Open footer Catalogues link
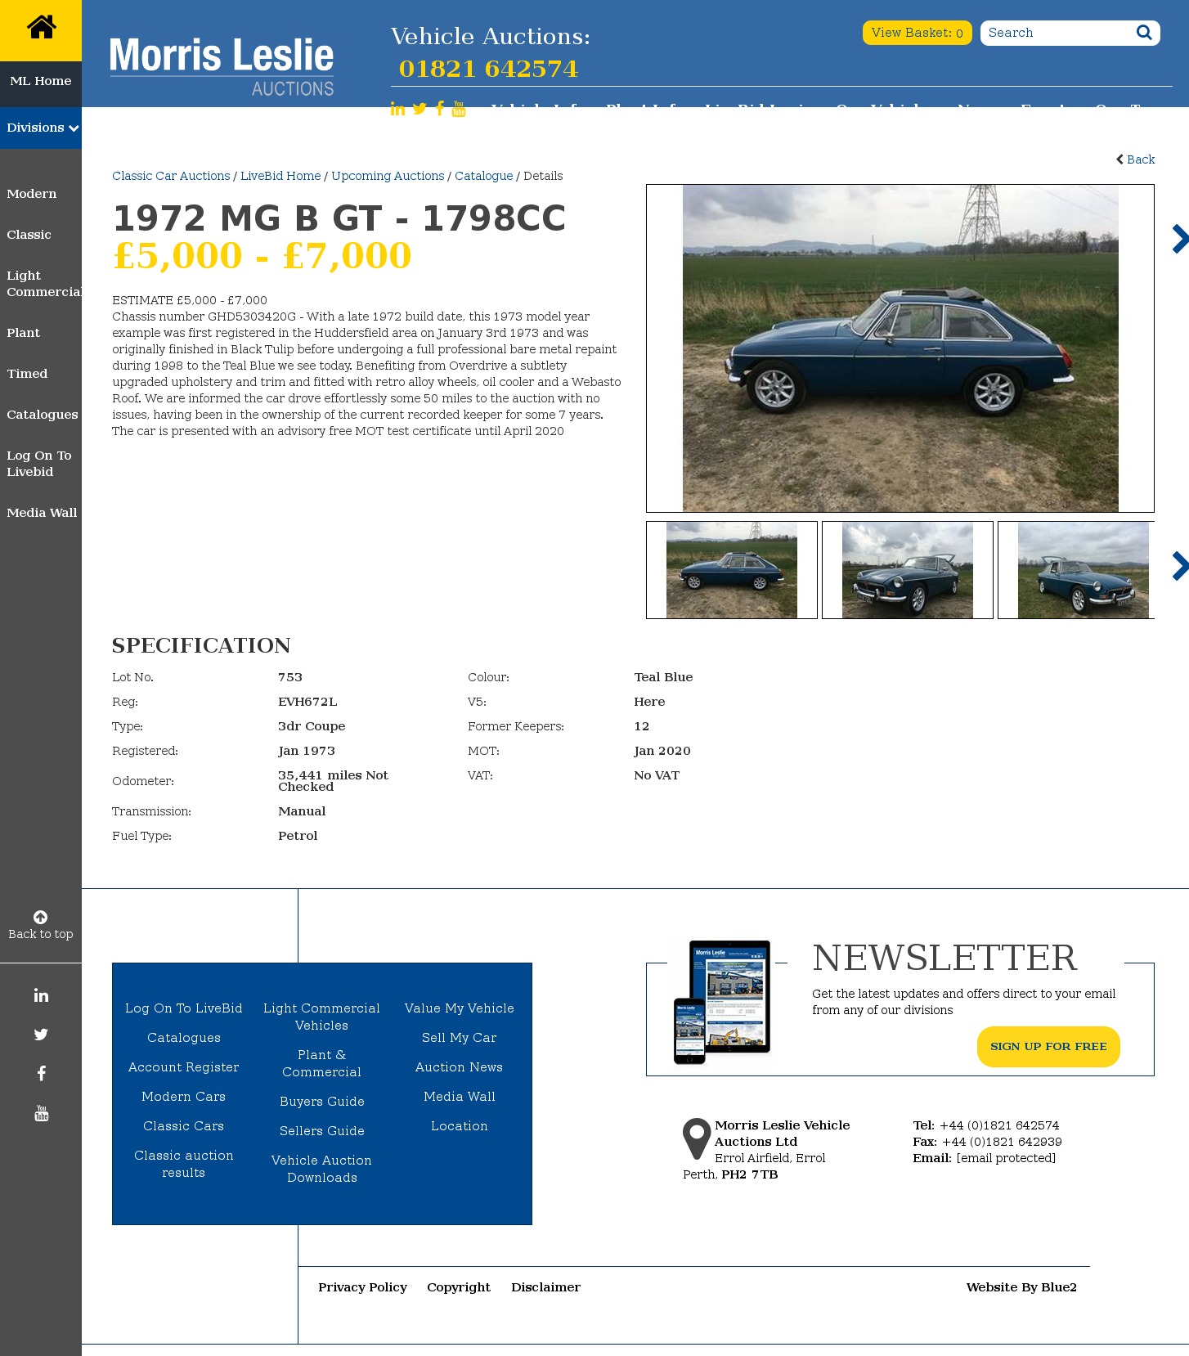 click(184, 1038)
